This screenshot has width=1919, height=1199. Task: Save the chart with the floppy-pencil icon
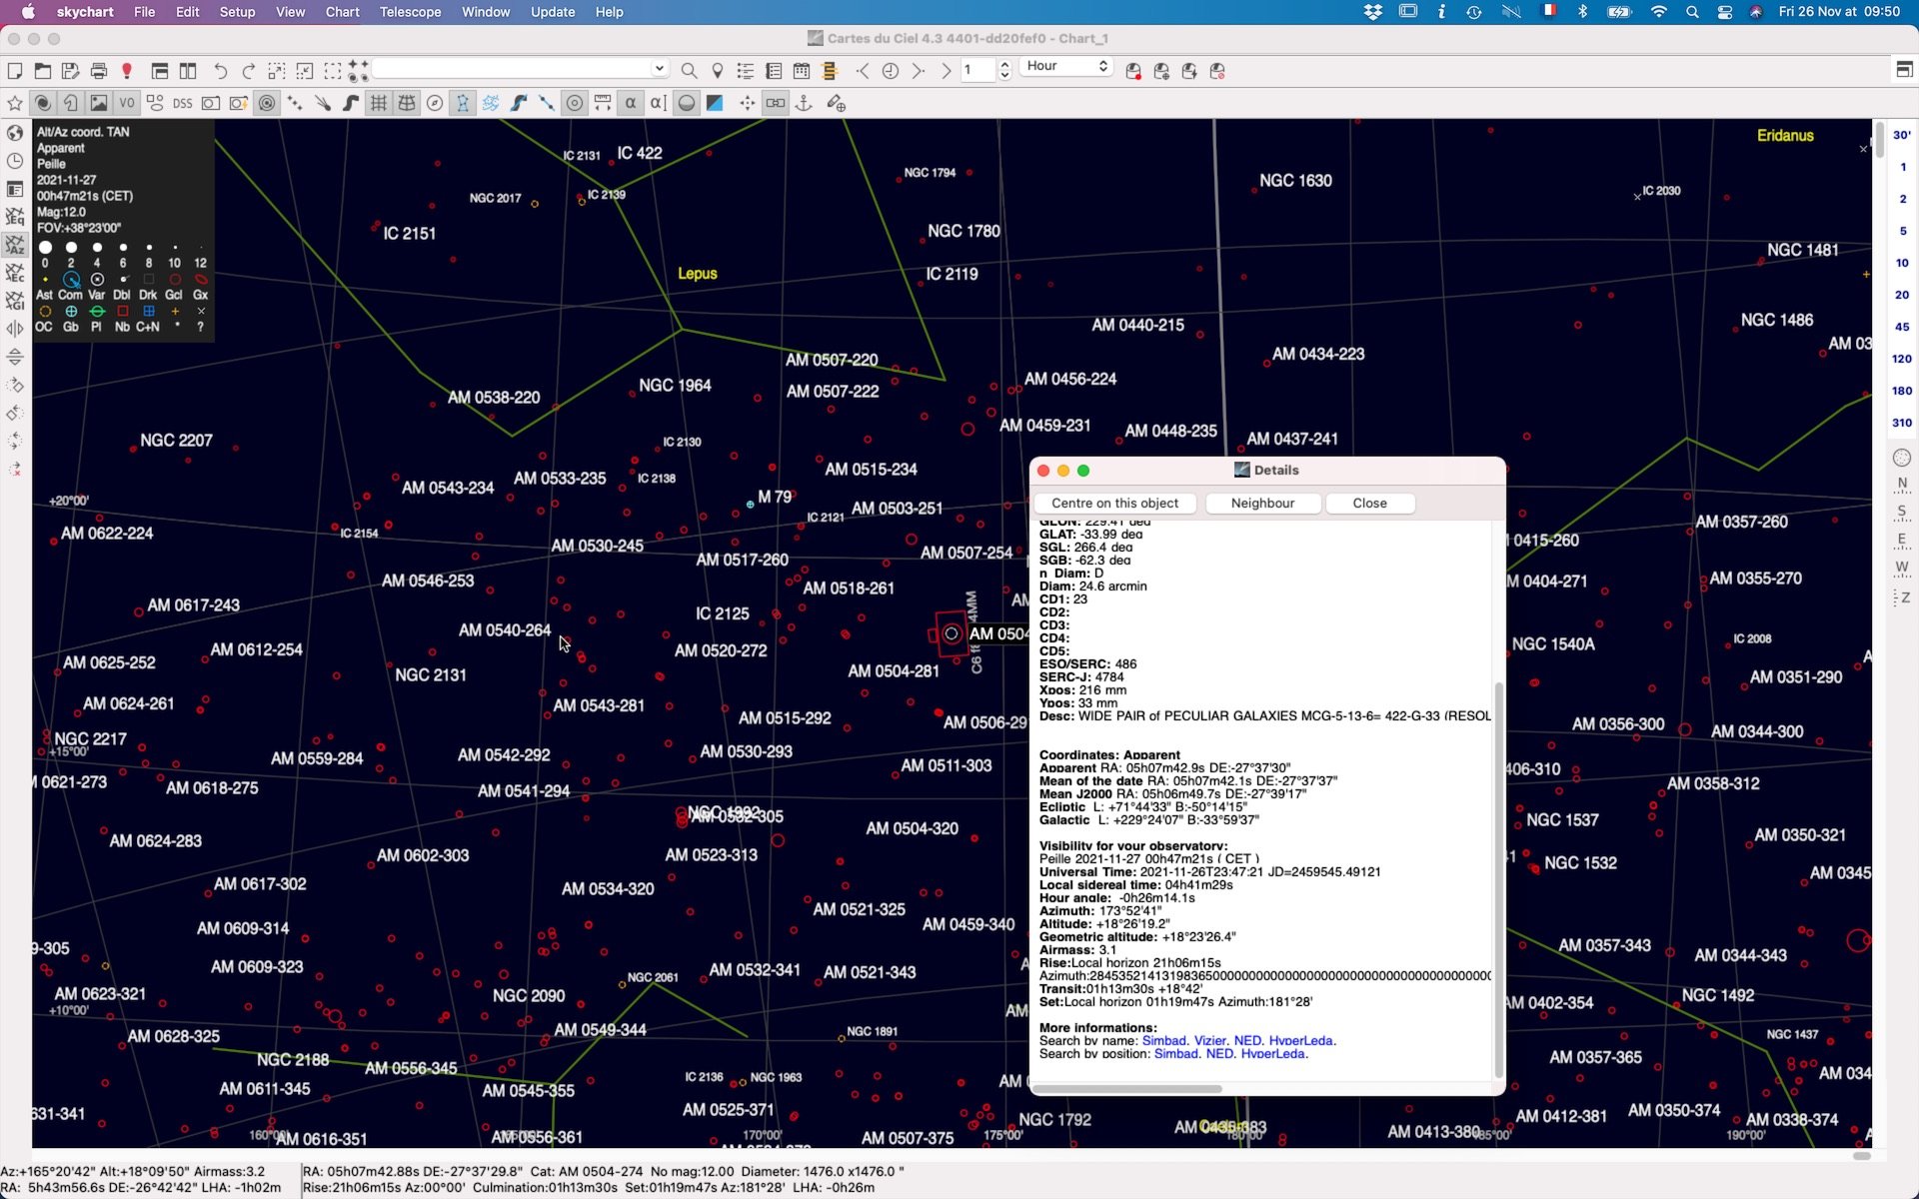[70, 71]
